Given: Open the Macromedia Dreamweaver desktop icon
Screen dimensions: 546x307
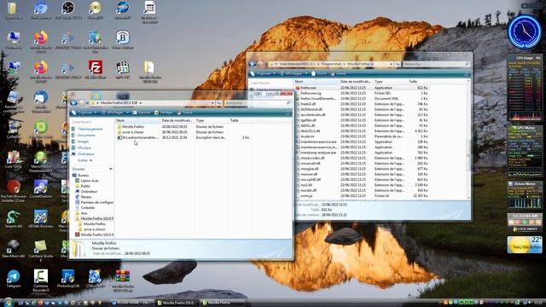Looking at the screenshot, I should 41,161.
